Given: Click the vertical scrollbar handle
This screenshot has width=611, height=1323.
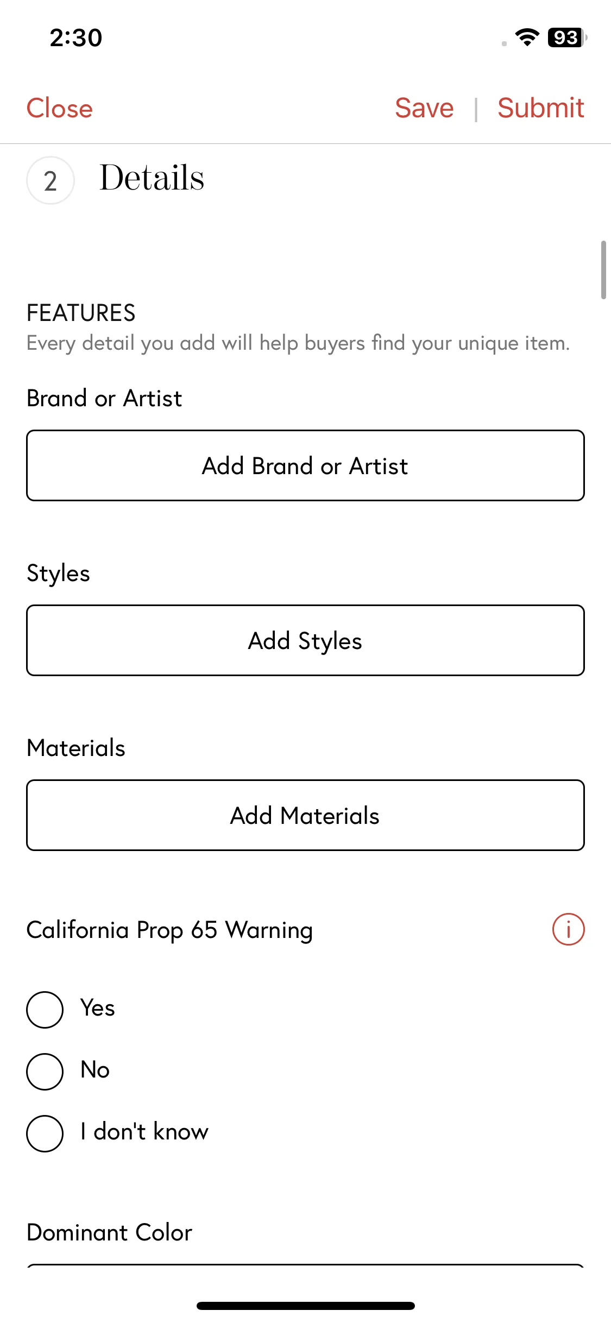Looking at the screenshot, I should coord(603,269).
